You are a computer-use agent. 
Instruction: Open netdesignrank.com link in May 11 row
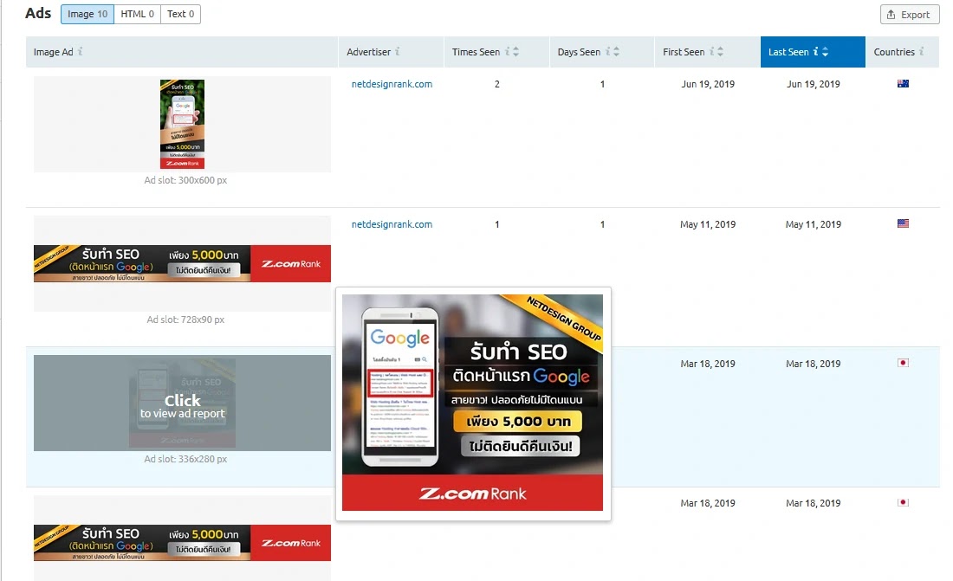pyautogui.click(x=392, y=224)
